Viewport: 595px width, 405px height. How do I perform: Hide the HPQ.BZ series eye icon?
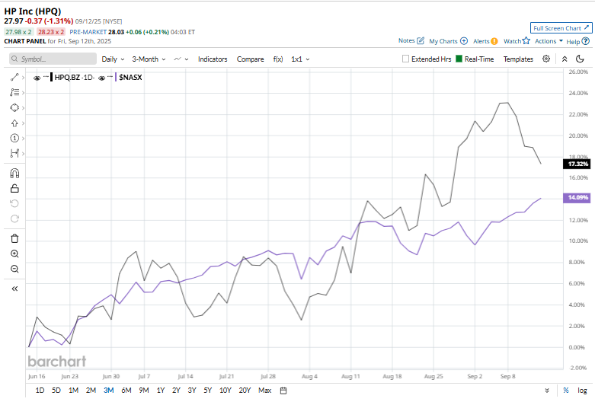click(37, 78)
